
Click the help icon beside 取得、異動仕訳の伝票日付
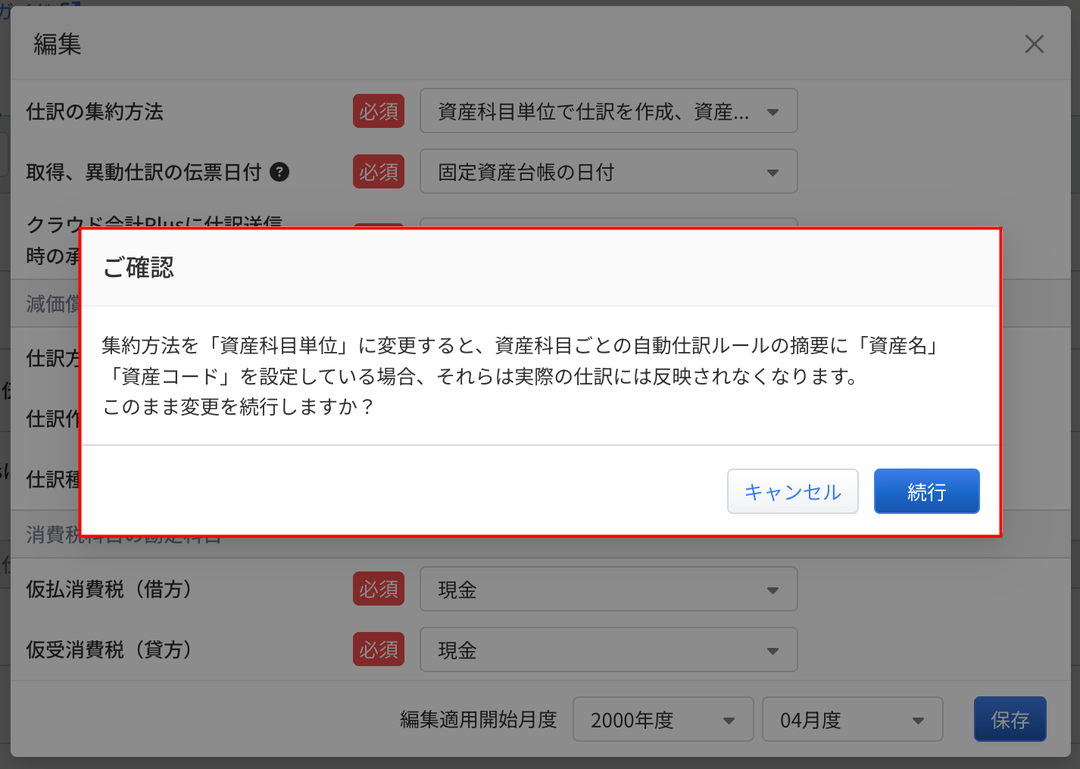[x=279, y=172]
